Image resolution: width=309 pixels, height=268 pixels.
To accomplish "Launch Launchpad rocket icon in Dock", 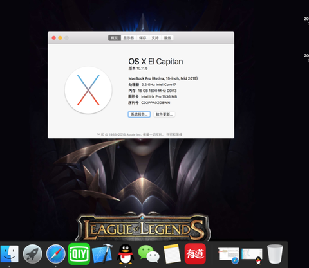I will tap(33, 254).
